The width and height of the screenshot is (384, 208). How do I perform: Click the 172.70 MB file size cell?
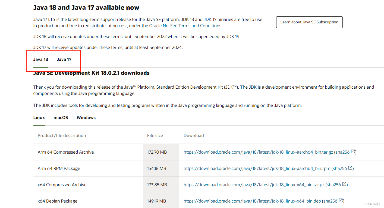(x=161, y=152)
